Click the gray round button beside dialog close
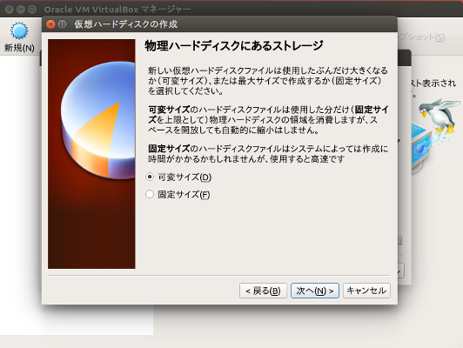The width and height of the screenshot is (463, 348). (62, 24)
